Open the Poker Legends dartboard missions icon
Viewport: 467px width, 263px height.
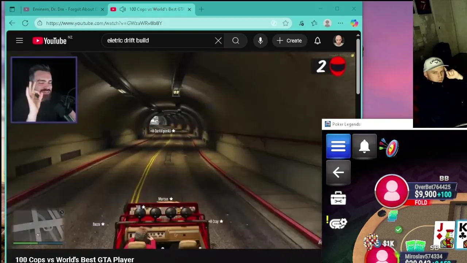pos(389,148)
